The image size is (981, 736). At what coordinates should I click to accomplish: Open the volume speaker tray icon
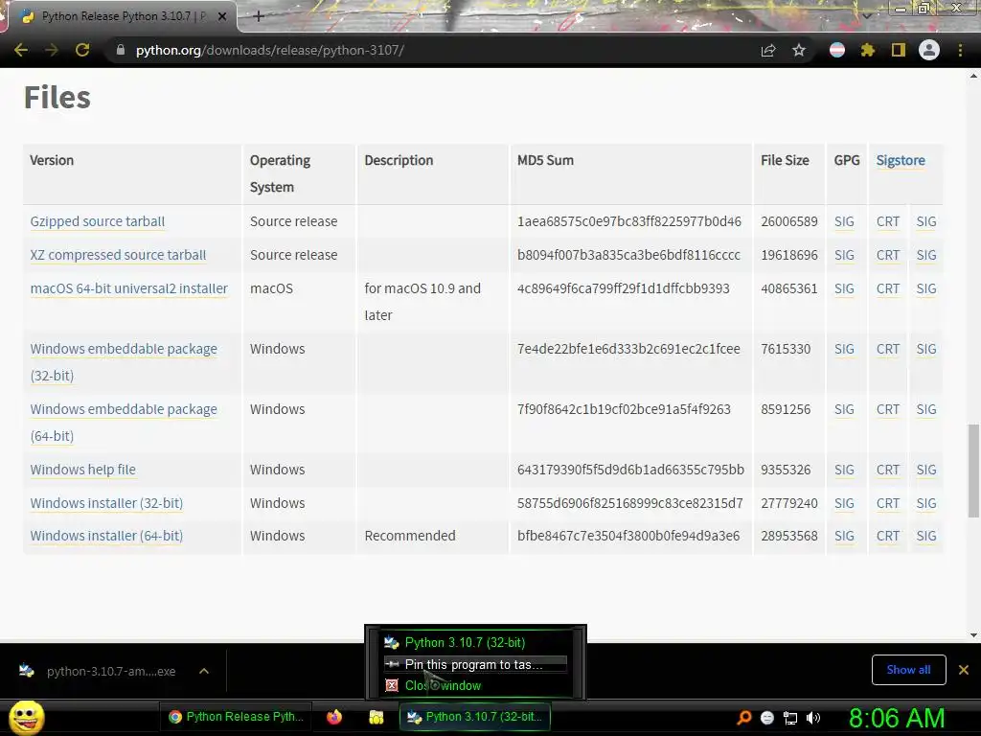coord(813,718)
